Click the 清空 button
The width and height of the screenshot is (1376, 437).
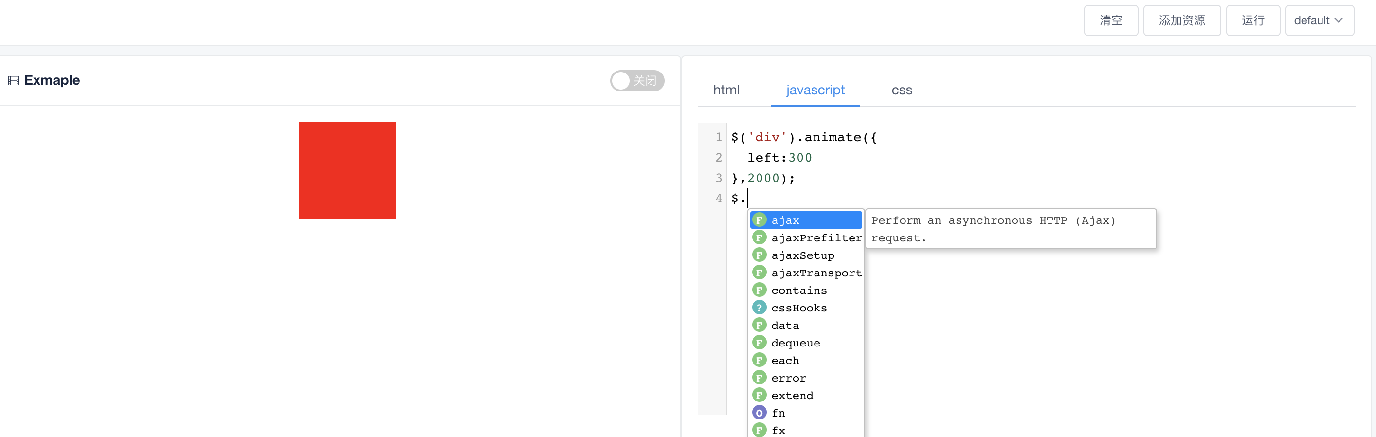click(1110, 20)
